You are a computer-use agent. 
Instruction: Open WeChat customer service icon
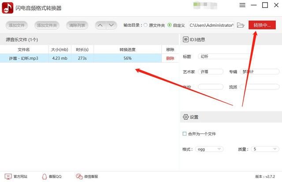click(x=79, y=176)
